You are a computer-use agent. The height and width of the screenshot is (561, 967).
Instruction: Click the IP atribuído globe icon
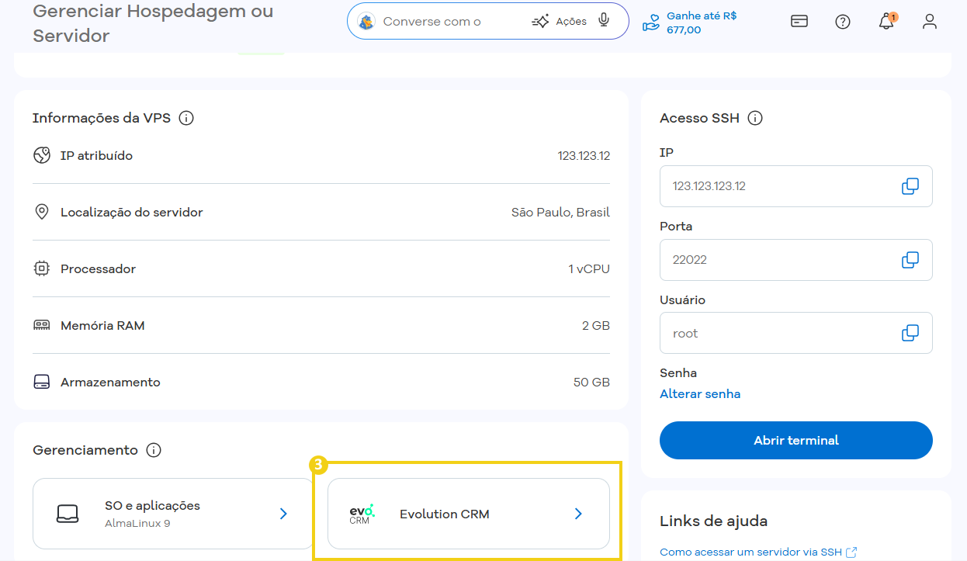coord(42,155)
